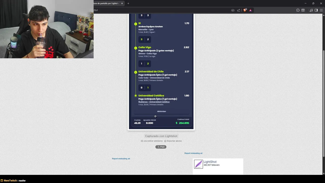Open the Brave Shields lion icon

click(245, 10)
